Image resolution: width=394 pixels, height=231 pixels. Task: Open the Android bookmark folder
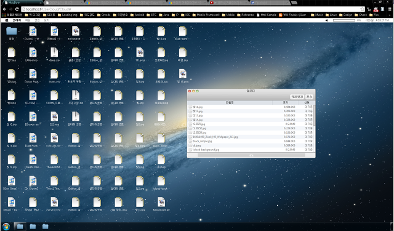[137, 15]
